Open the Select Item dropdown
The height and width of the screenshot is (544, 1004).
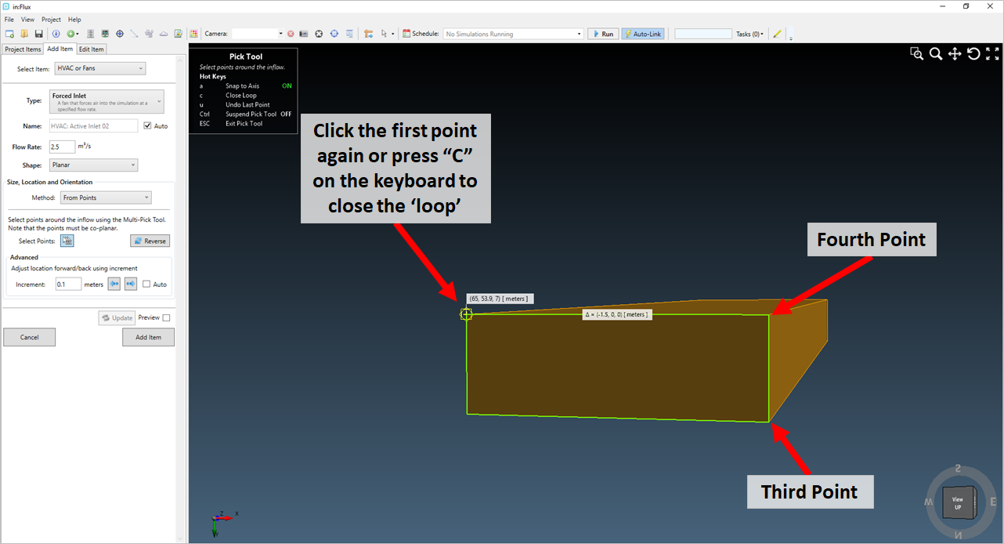pos(99,69)
